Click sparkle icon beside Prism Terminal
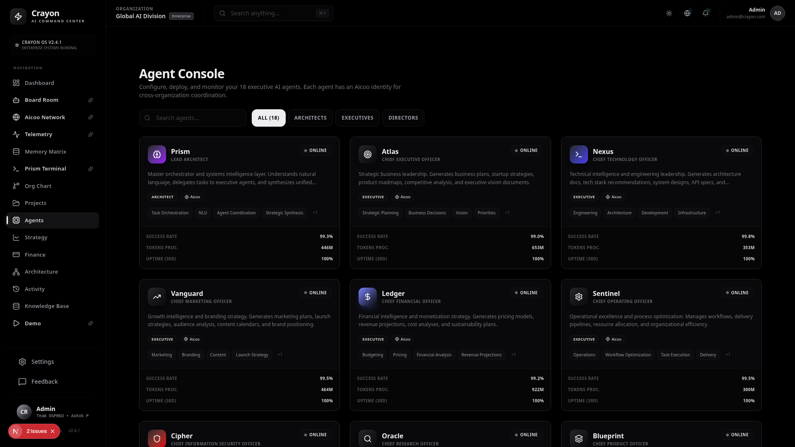This screenshot has height=447, width=795. [91, 169]
